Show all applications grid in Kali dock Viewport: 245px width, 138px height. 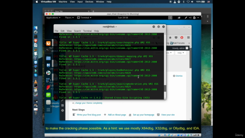(x=48, y=110)
